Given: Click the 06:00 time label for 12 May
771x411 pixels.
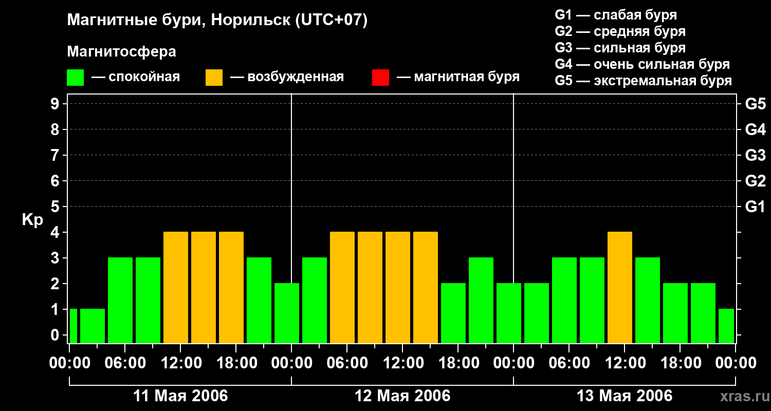Looking at the screenshot, I should (347, 363).
